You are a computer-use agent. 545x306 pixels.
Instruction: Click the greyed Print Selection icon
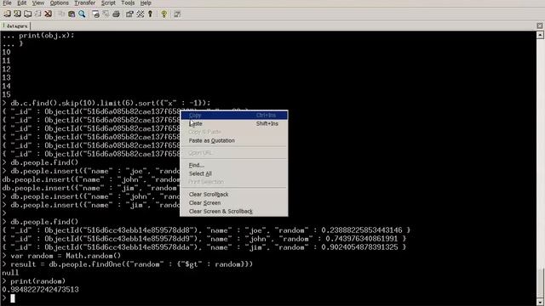[106, 14]
